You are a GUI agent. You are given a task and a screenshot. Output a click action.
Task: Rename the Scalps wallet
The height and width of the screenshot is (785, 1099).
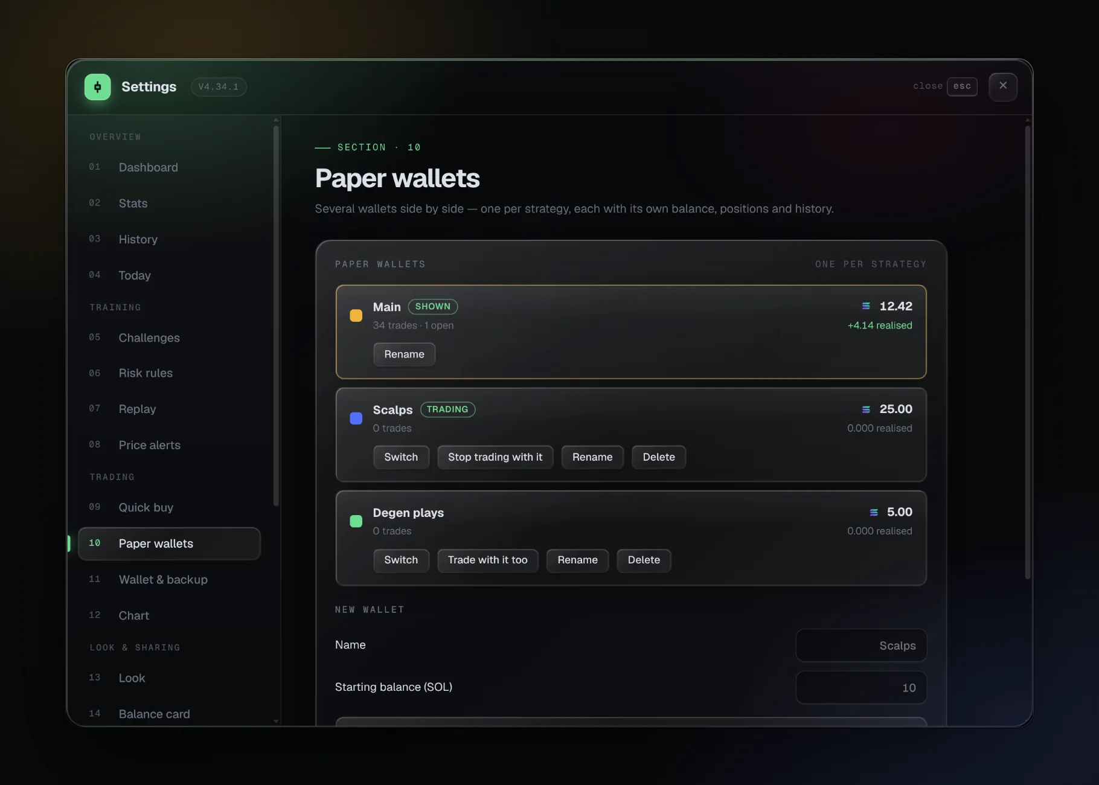pyautogui.click(x=592, y=457)
